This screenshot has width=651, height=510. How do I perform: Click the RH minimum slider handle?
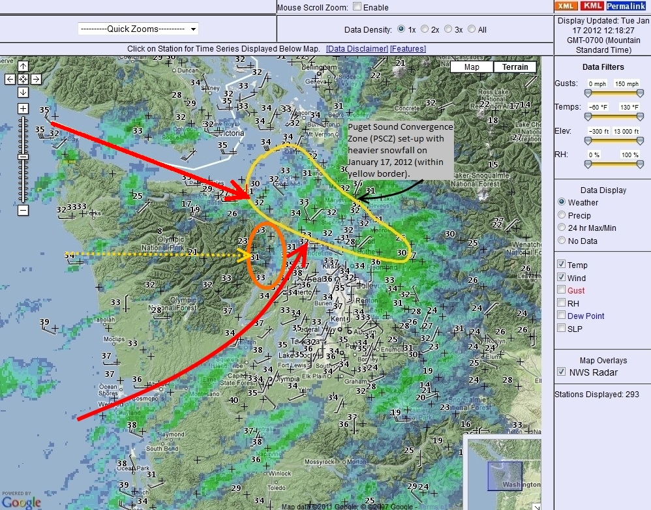[x=588, y=165]
